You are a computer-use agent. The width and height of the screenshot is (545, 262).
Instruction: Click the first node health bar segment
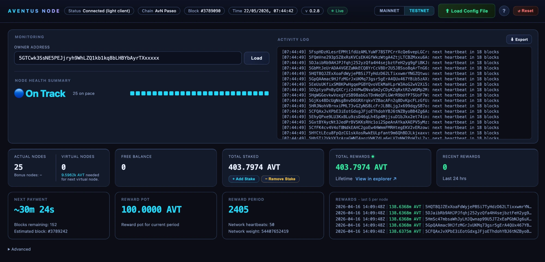click(132, 93)
